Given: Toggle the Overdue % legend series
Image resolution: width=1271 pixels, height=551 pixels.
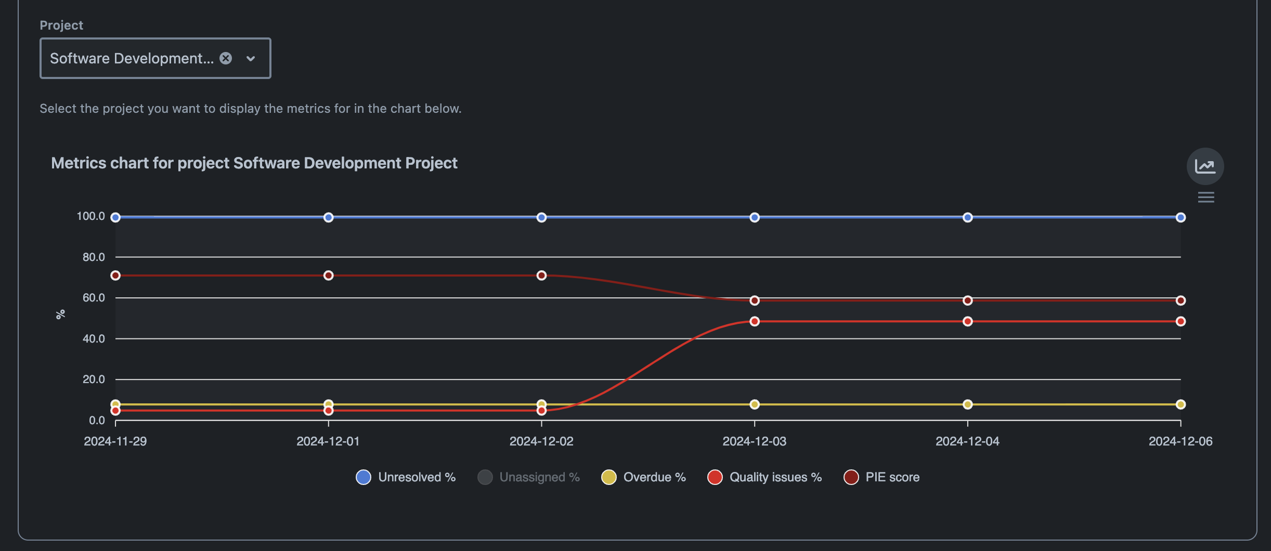Looking at the screenshot, I should (644, 477).
